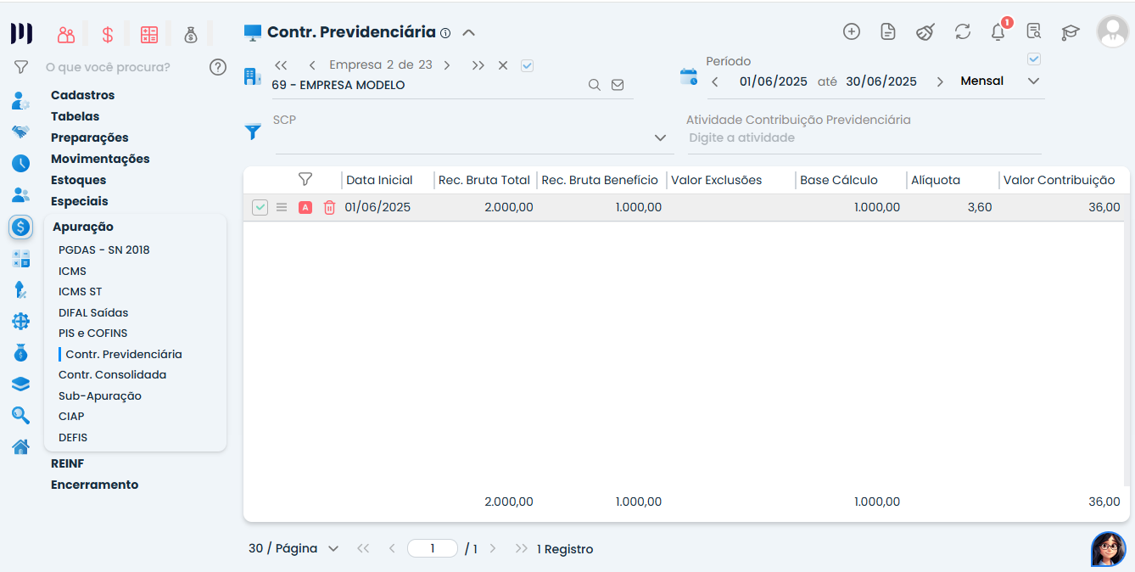The image size is (1135, 572).
Task: Open the handshake icon in left sidebar
Action: point(20,132)
